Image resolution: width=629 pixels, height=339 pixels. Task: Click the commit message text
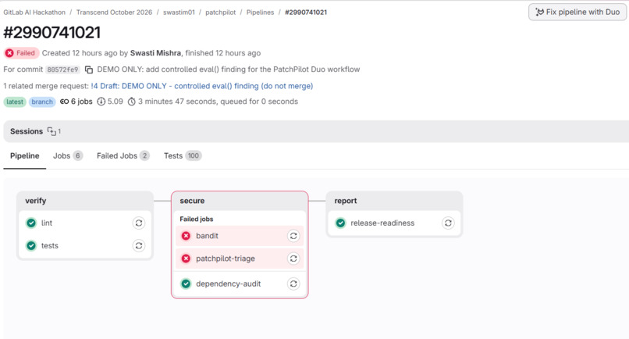pos(228,69)
